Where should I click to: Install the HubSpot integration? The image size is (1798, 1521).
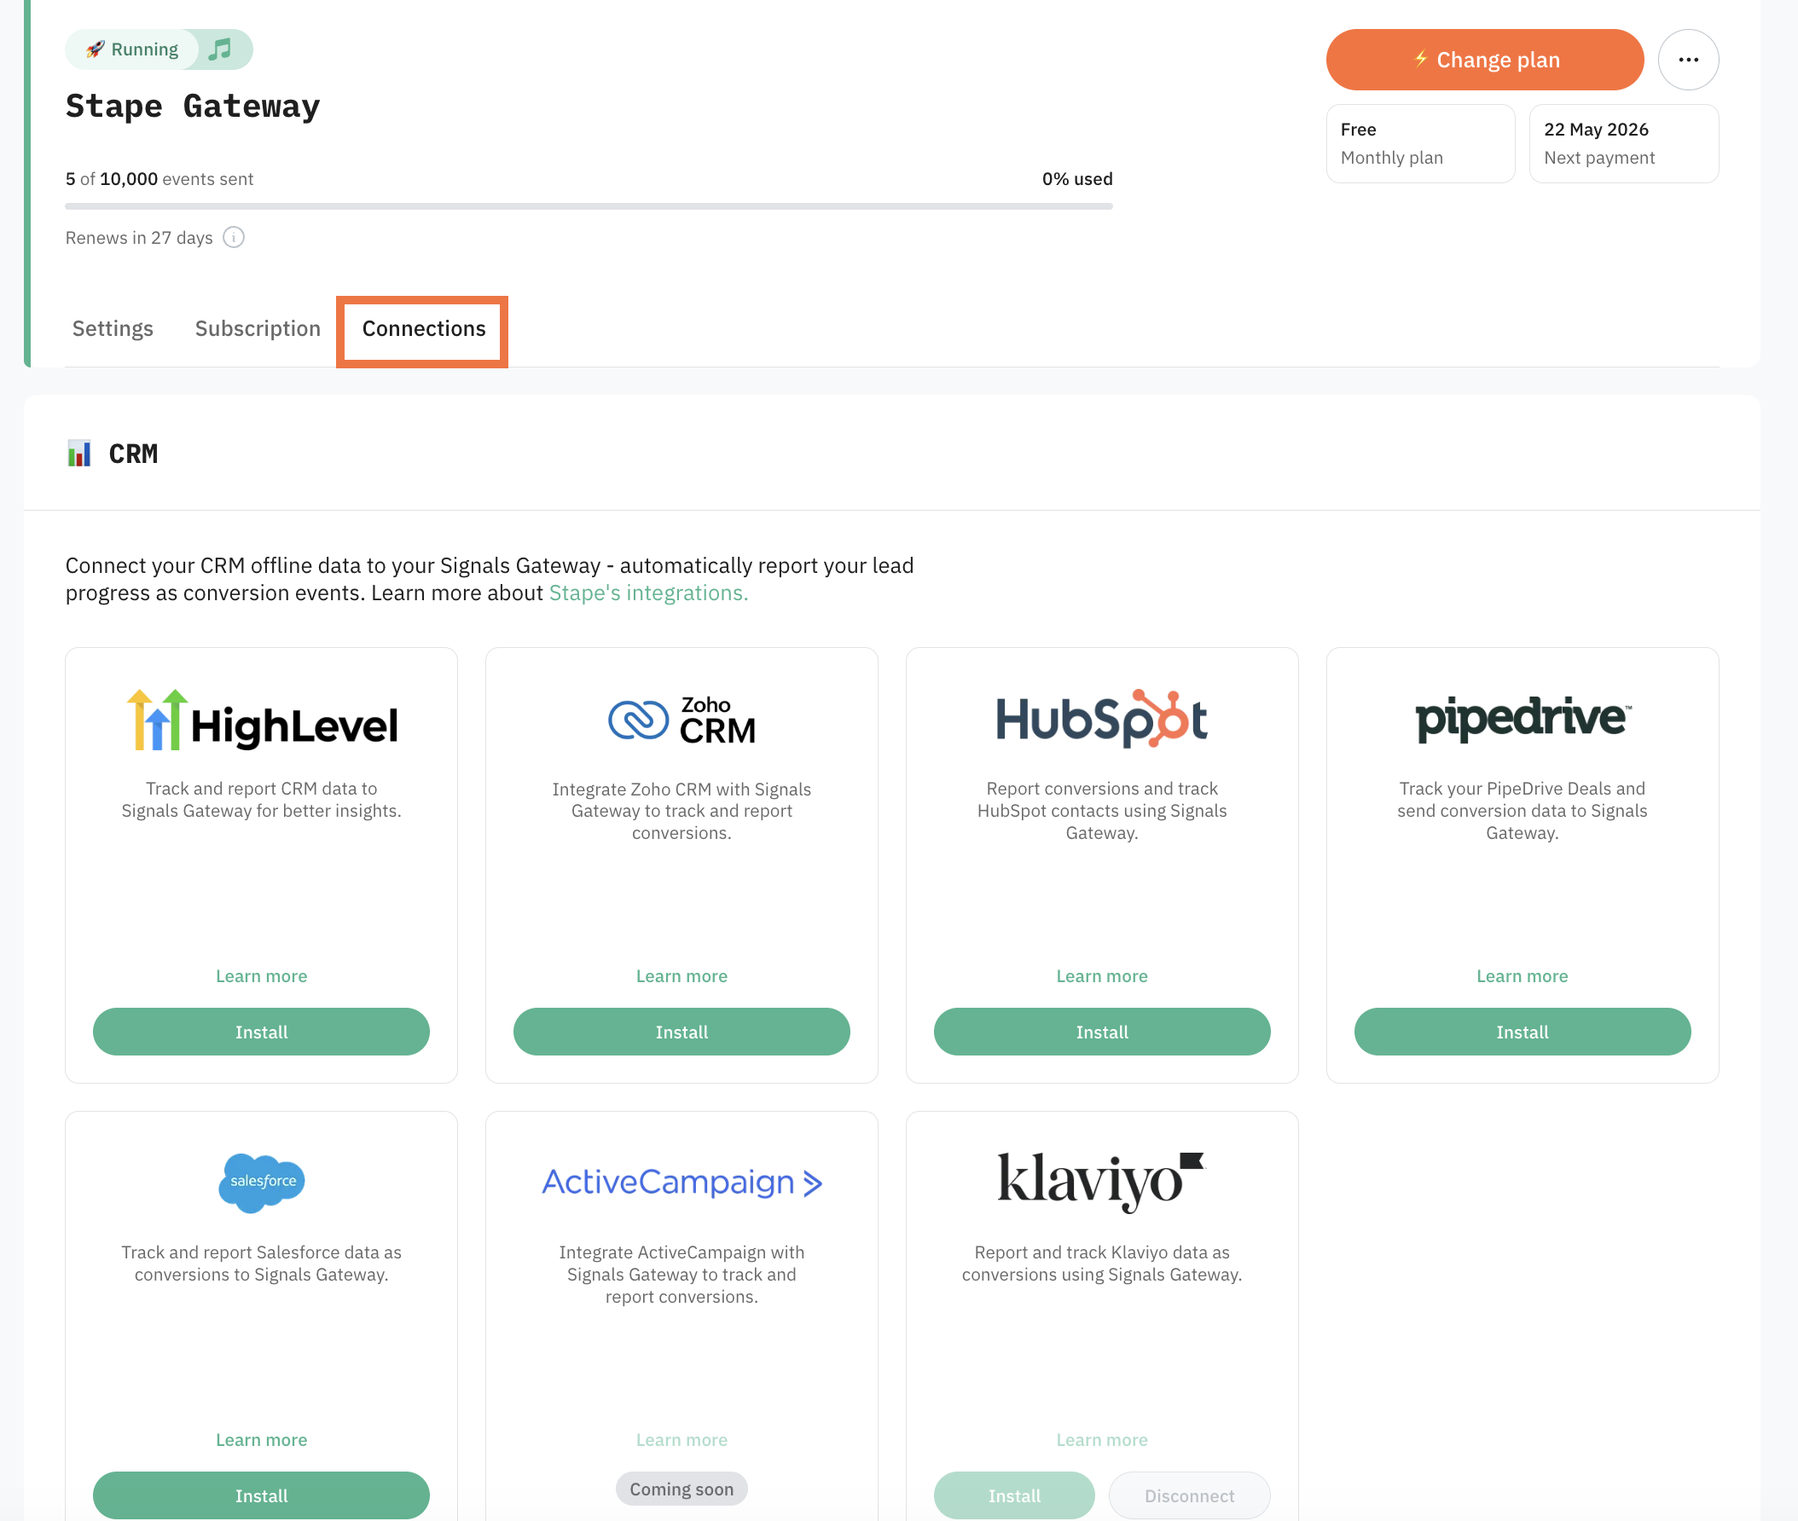coord(1102,1032)
